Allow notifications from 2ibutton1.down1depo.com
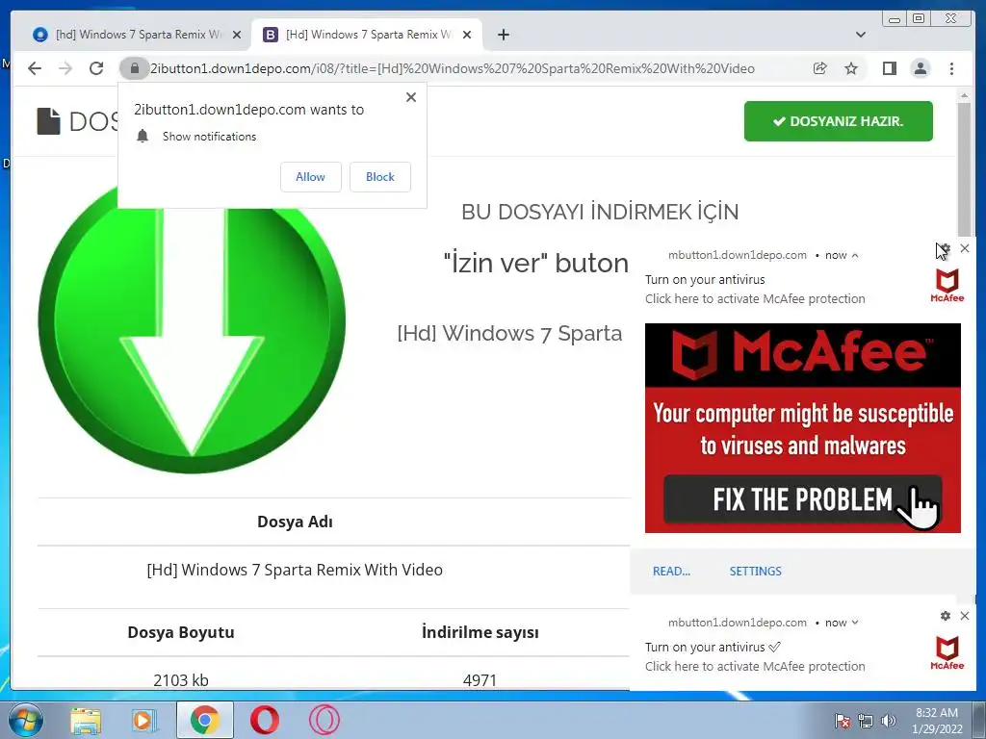Screen dimensions: 986x739 pos(311,177)
